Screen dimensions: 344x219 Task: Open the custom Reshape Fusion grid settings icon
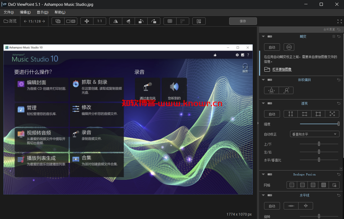pos(334,185)
